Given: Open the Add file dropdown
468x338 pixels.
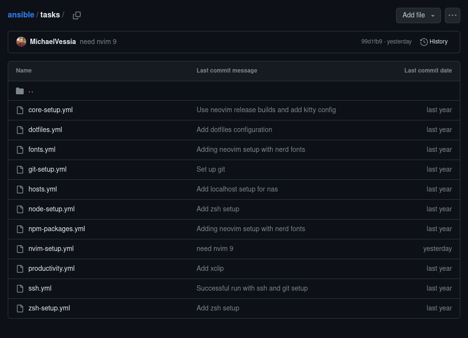Looking at the screenshot, I should pos(418,15).
